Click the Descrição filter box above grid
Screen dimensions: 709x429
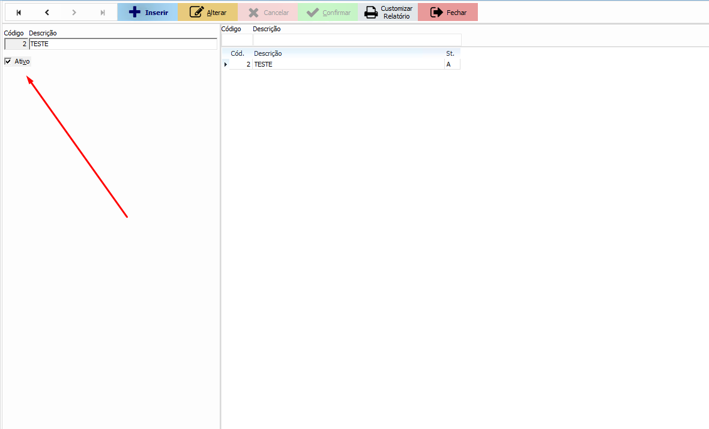coord(357,40)
